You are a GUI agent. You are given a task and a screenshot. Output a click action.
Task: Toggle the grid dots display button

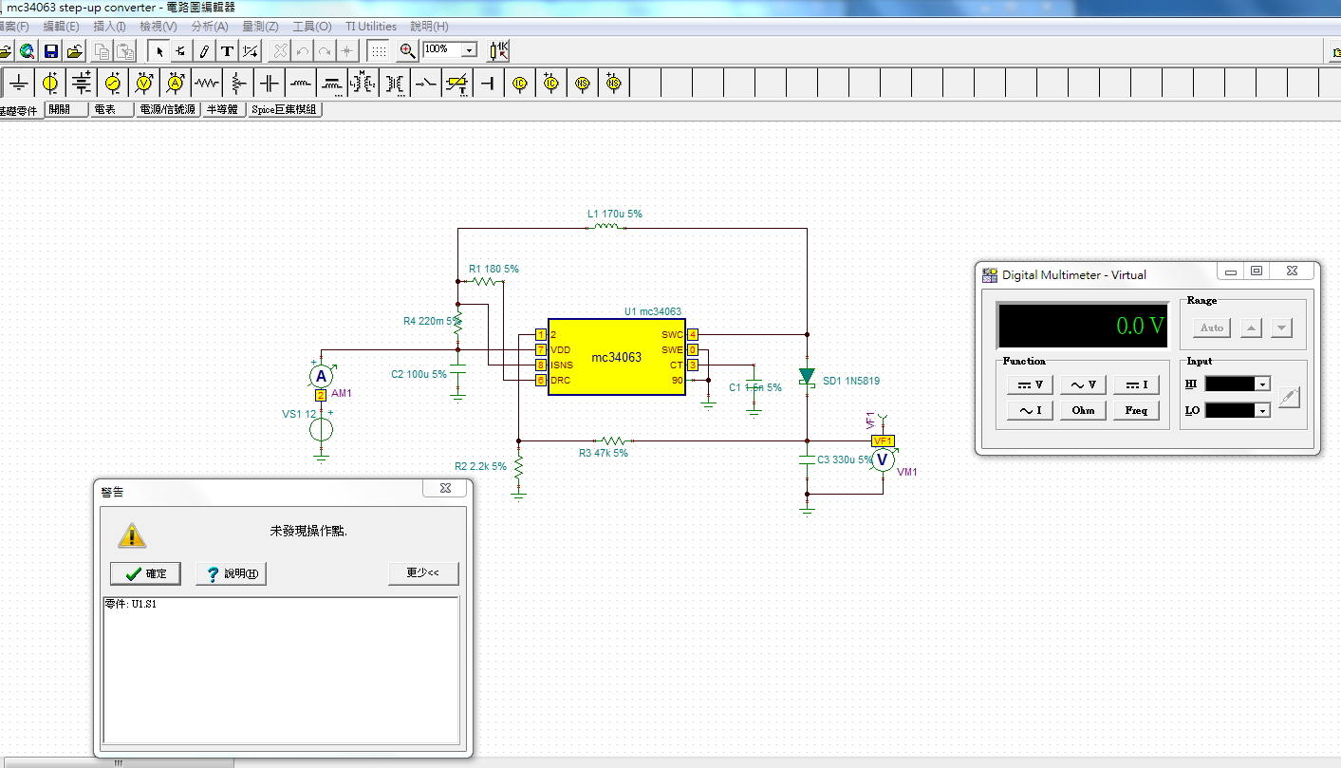[x=378, y=50]
